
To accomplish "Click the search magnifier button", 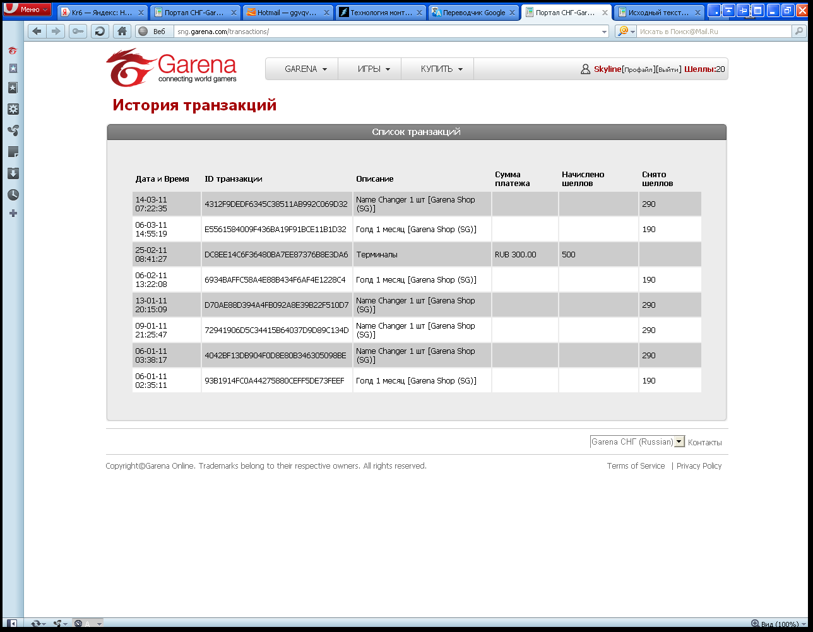I will [x=800, y=32].
